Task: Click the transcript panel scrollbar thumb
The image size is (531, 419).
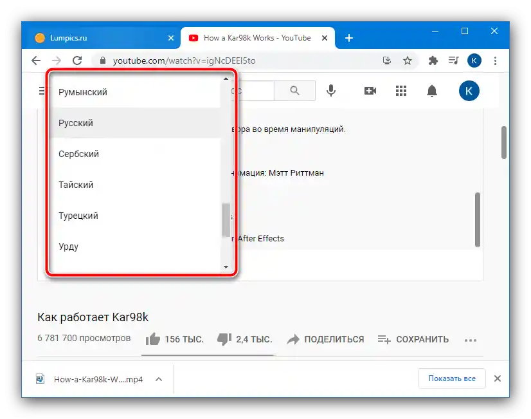Action: [478, 219]
